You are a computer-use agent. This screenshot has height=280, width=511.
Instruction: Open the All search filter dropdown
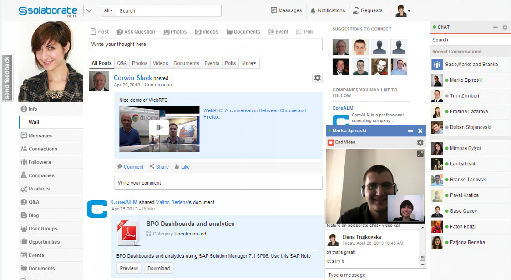pyautogui.click(x=108, y=11)
